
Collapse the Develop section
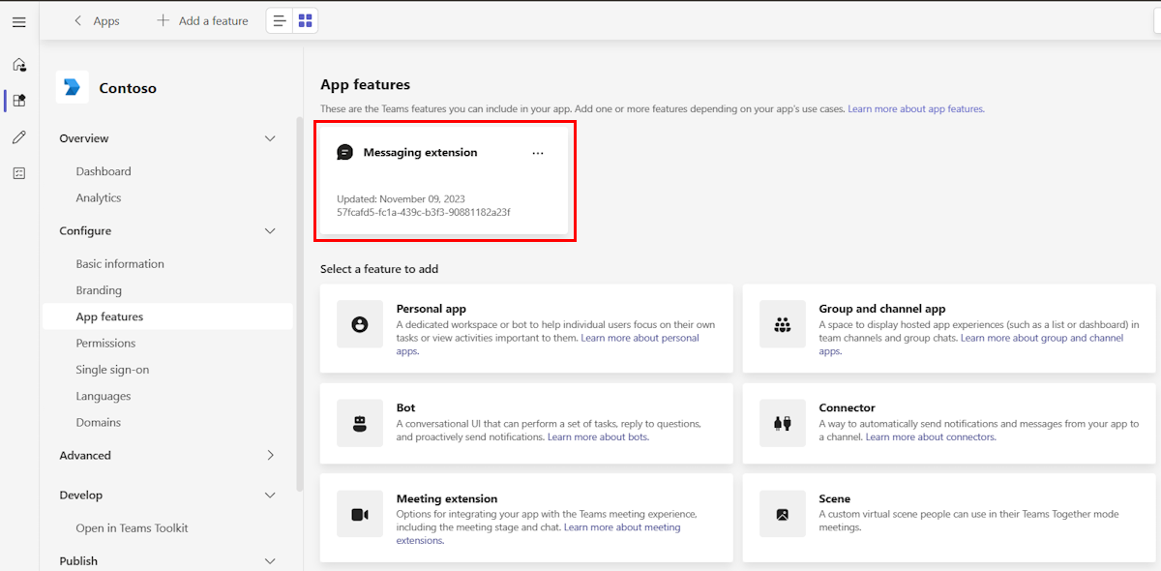(x=270, y=495)
